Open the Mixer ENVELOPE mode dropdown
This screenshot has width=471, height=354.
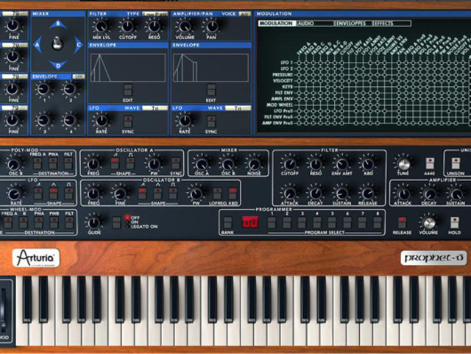[79, 77]
